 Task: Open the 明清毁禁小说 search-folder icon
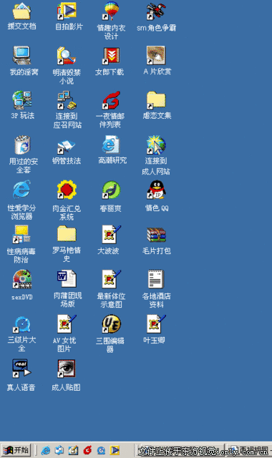(x=67, y=56)
